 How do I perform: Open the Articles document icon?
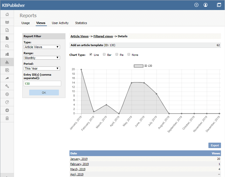click(7, 30)
